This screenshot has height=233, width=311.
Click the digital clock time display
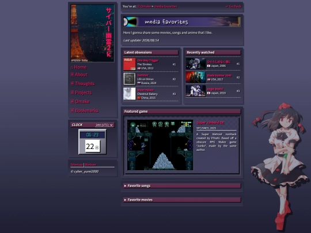(x=92, y=135)
